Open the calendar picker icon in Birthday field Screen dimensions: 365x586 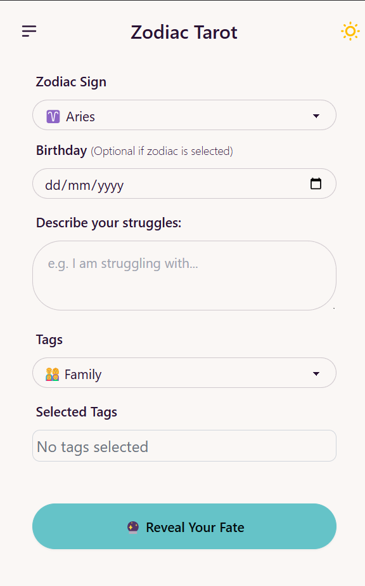tap(316, 183)
